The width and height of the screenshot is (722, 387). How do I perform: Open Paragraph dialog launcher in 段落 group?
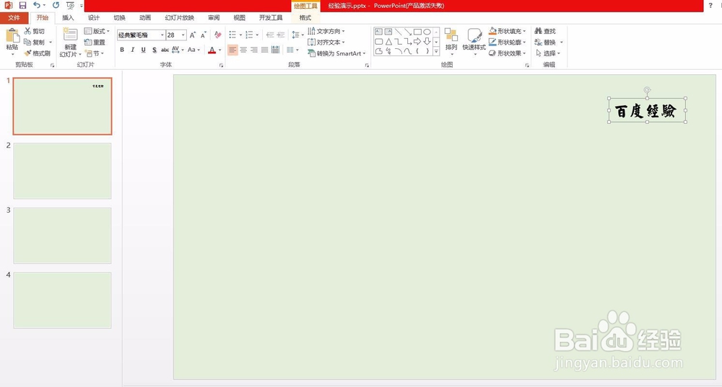pyautogui.click(x=367, y=66)
